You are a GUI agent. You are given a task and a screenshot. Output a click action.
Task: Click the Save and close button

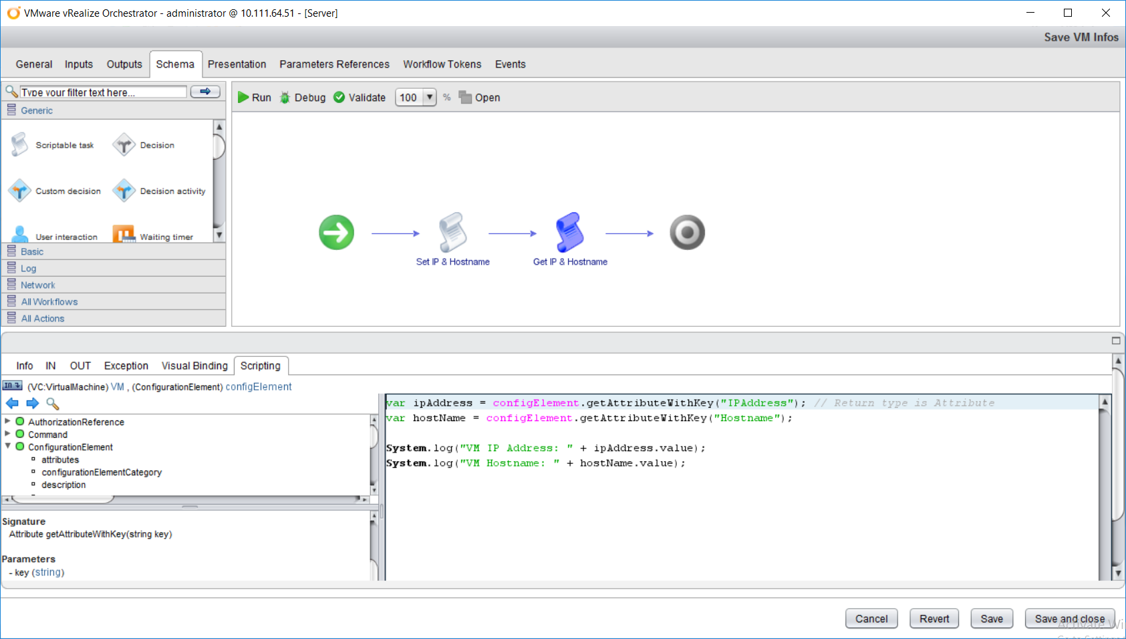[x=1069, y=619]
